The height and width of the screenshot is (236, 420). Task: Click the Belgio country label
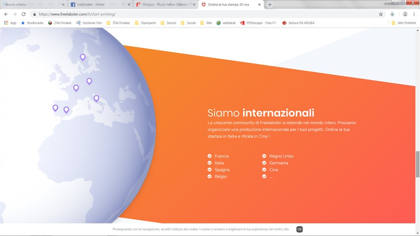220,176
